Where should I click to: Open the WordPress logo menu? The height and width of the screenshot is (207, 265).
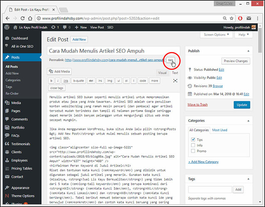[7, 27]
